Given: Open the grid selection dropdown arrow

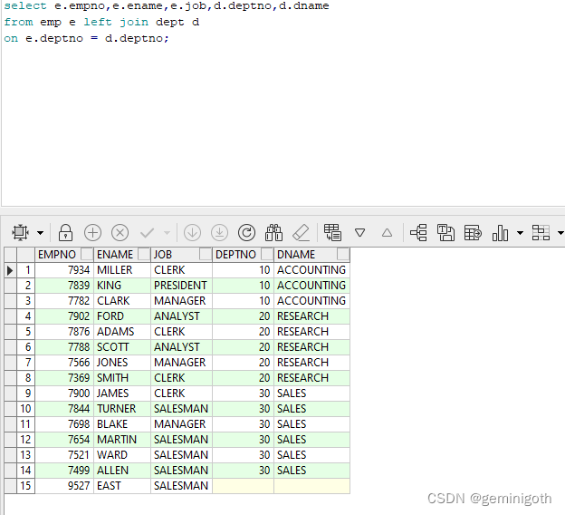Looking at the screenshot, I should click(x=41, y=233).
